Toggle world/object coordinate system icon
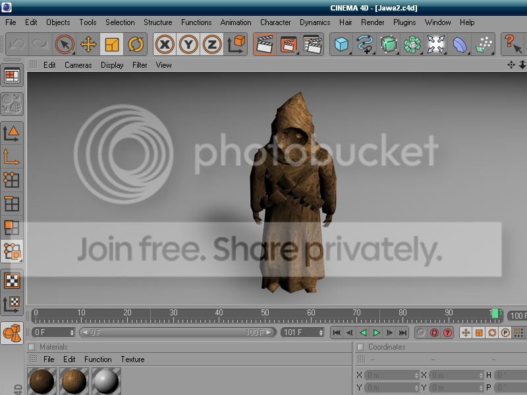The image size is (527, 395). point(236,44)
